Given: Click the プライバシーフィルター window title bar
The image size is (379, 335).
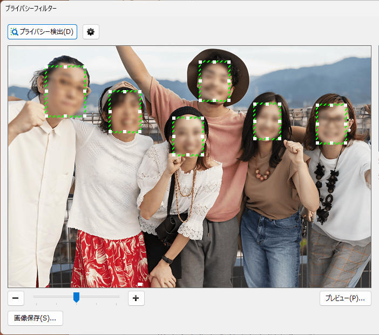Looking at the screenshot, I should [189, 9].
